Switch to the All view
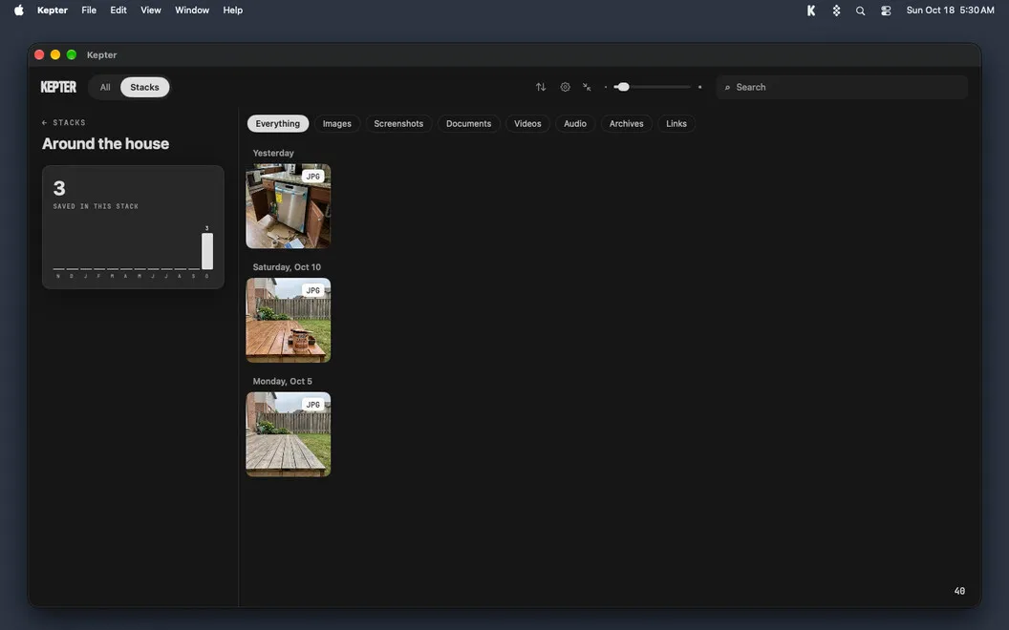The image size is (1009, 630). (105, 88)
